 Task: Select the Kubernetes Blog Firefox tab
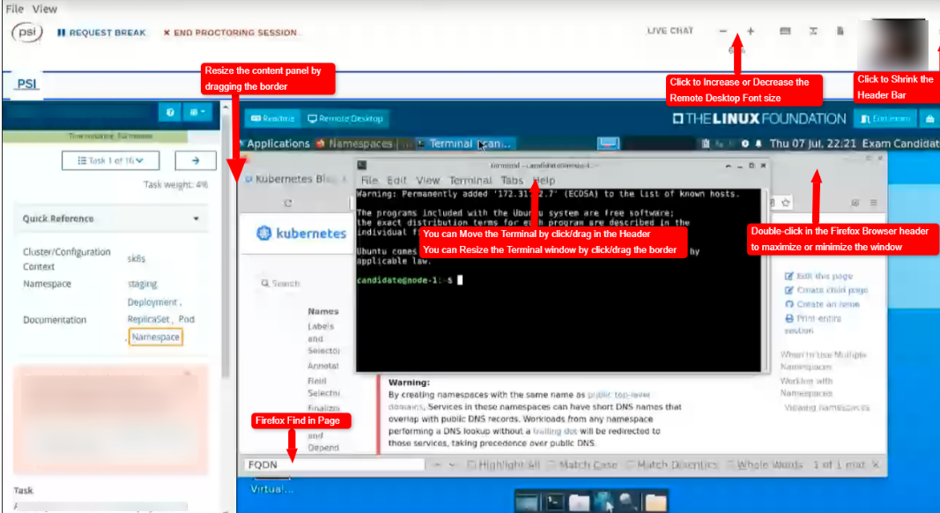pos(294,179)
